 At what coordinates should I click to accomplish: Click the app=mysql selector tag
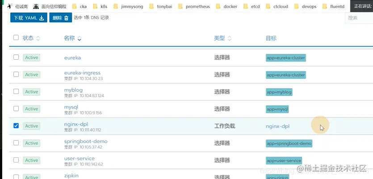pyautogui.click(x=277, y=109)
